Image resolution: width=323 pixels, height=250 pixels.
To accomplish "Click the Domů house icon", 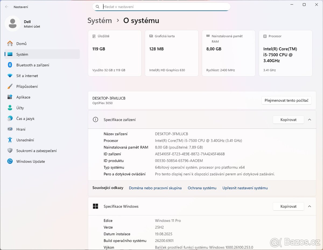I will pos(10,43).
